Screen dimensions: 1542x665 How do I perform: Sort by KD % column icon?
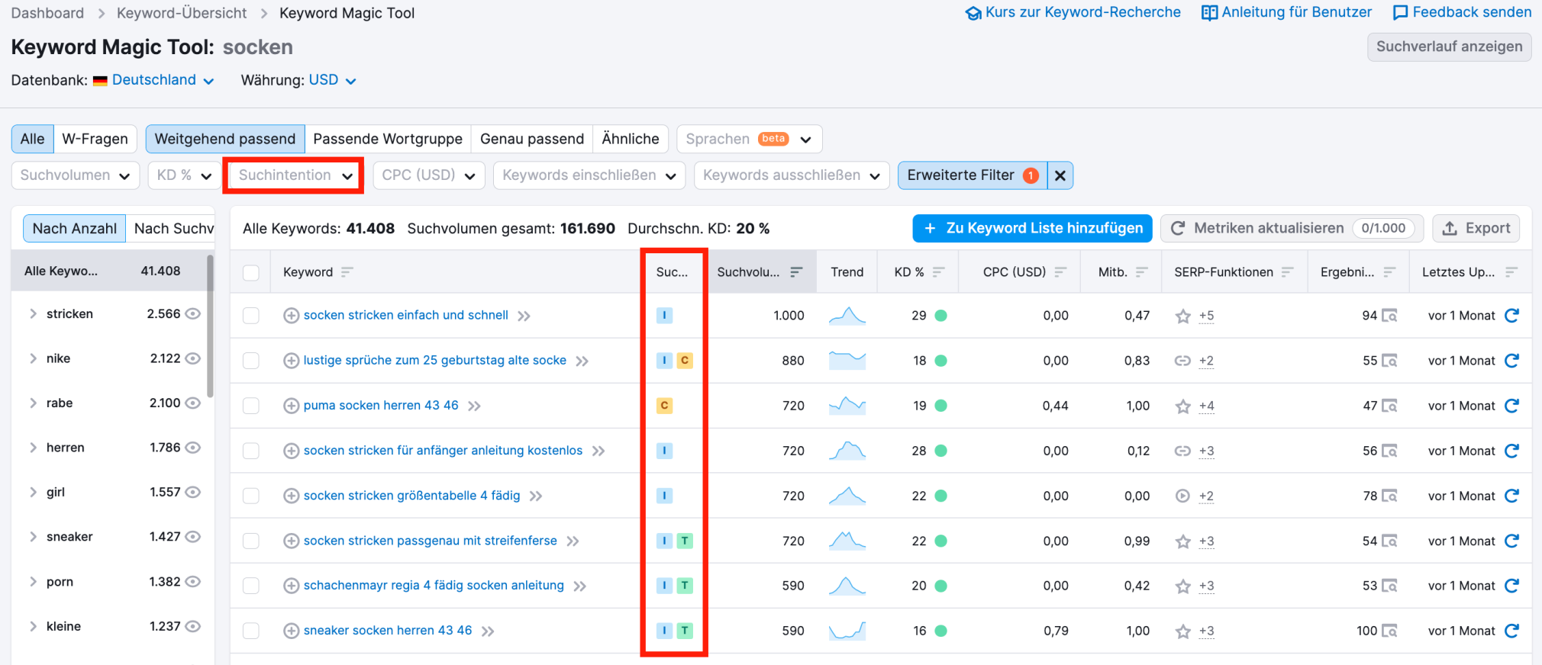pos(939,272)
